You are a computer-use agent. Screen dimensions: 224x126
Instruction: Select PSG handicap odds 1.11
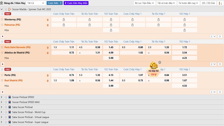click(64, 47)
